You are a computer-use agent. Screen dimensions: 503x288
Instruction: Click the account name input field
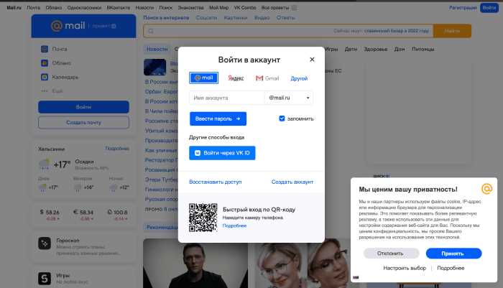(227, 98)
